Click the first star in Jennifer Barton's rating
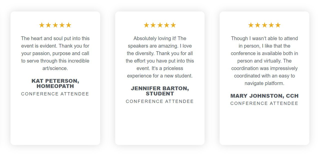The image size is (323, 156). pos(146,25)
